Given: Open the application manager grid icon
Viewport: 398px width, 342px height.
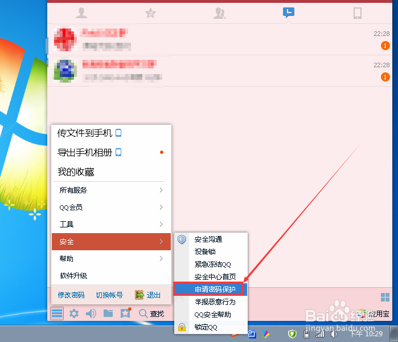Looking at the screenshot, I should 385,297.
